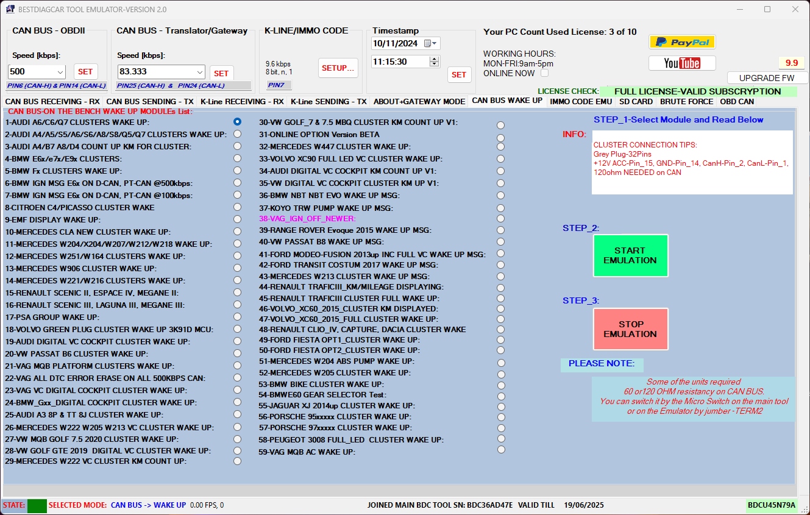The width and height of the screenshot is (810, 515).
Task: Stop emulation with the red STOP button
Action: [630, 329]
